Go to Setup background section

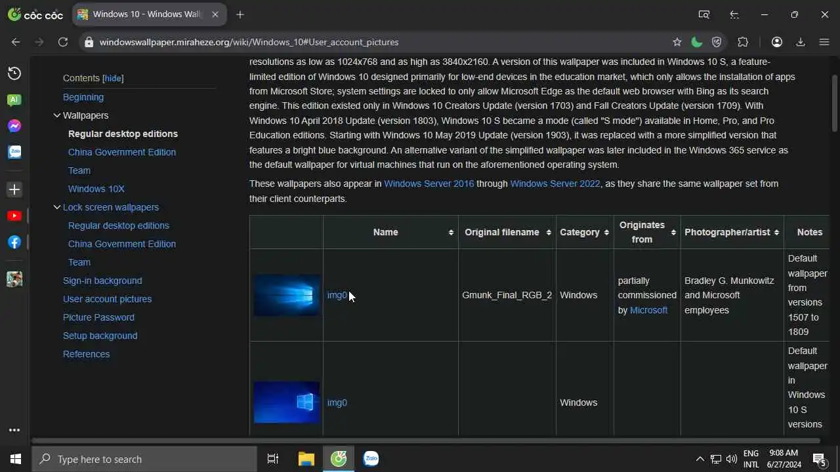(100, 336)
